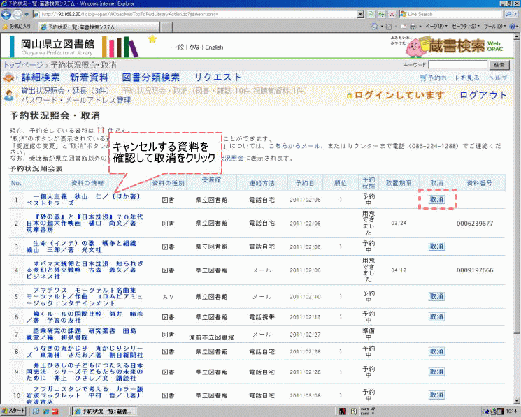Click the ログアウト logout link
Viewport: 521px width, 417px height.
pos(483,95)
